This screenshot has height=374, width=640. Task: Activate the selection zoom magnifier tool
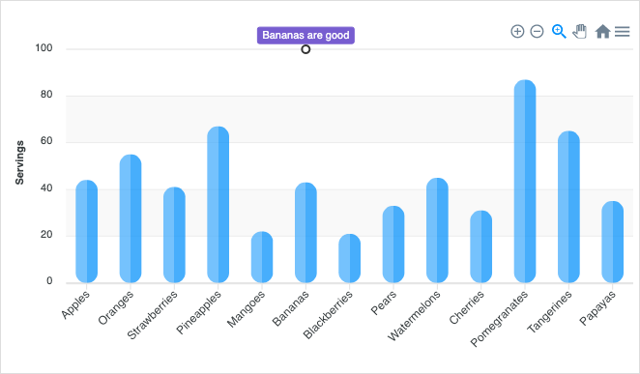point(559,31)
